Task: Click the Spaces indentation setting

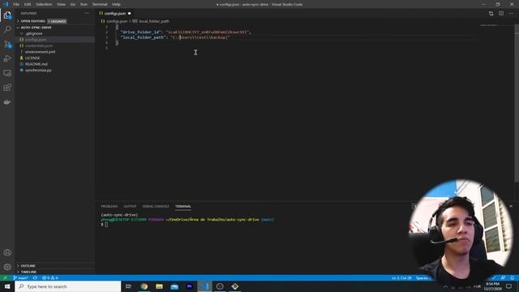Action: (x=422, y=277)
